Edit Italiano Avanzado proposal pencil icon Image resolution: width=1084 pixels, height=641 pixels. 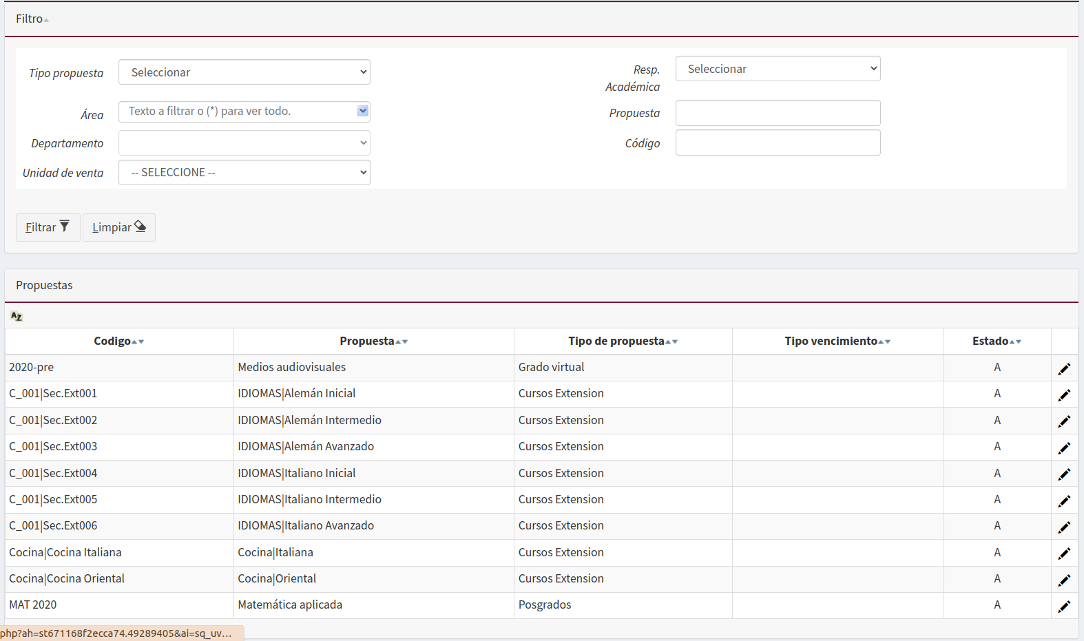coord(1064,527)
